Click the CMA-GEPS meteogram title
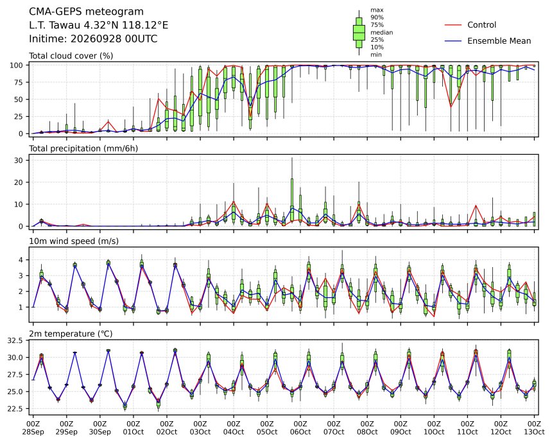 86,12
